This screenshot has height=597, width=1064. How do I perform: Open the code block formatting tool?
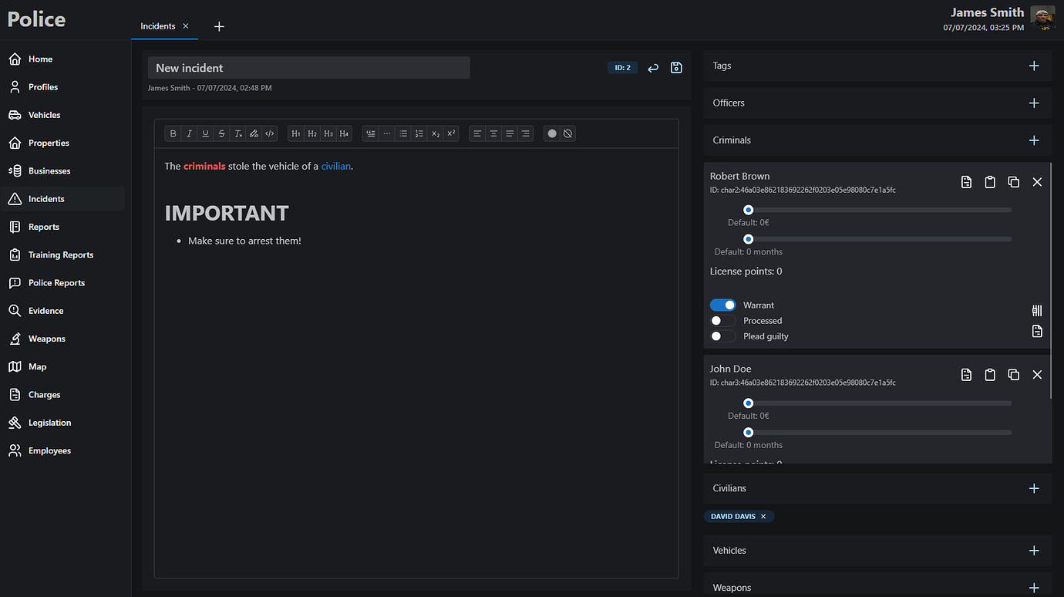click(x=269, y=133)
